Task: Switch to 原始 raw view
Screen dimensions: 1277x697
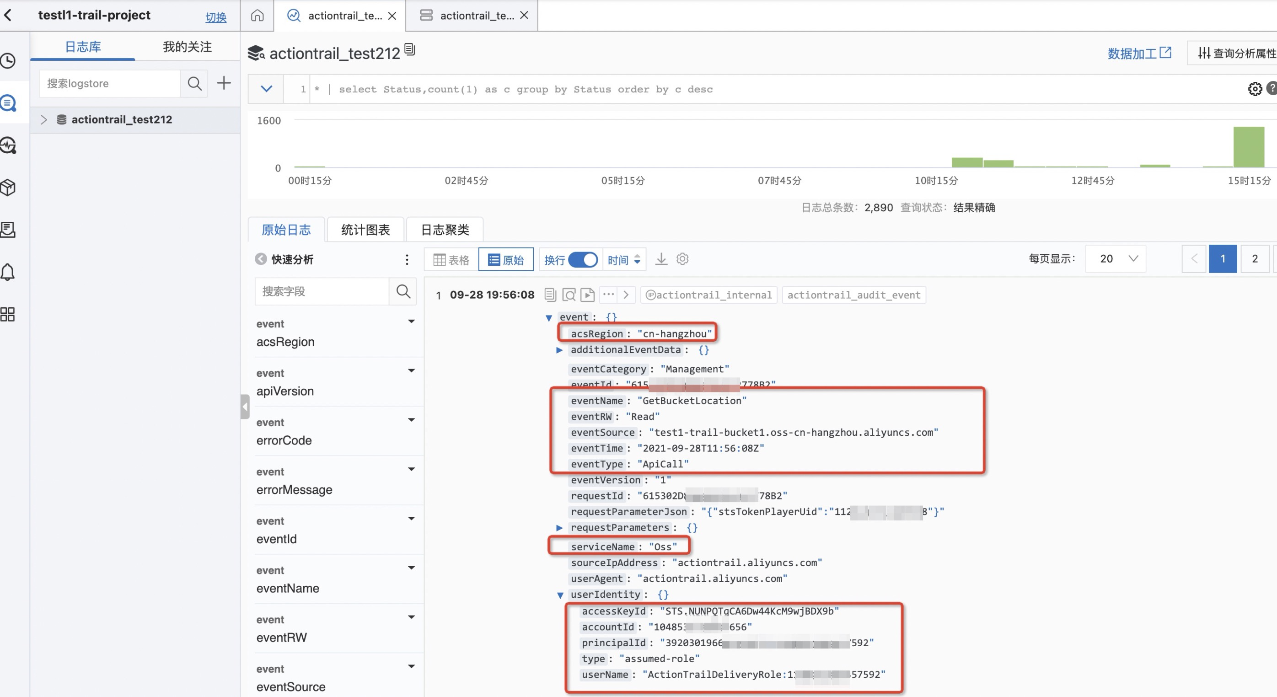Action: pos(506,259)
